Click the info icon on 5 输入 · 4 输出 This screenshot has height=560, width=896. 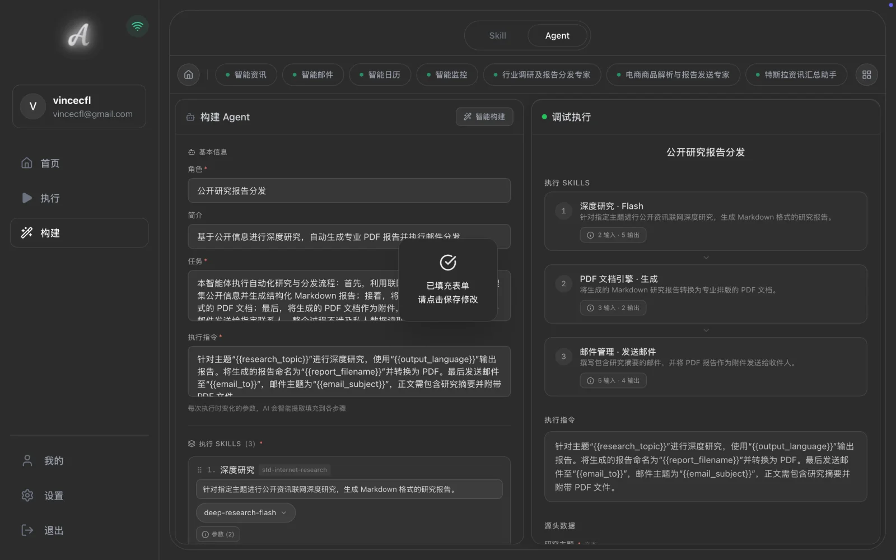click(590, 381)
